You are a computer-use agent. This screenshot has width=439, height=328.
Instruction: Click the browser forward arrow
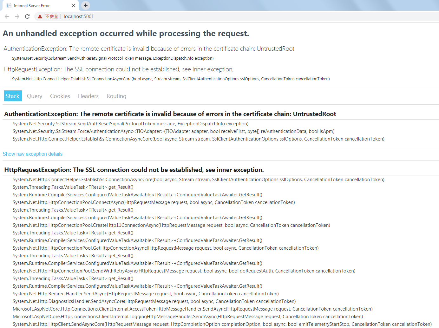[x=17, y=16]
